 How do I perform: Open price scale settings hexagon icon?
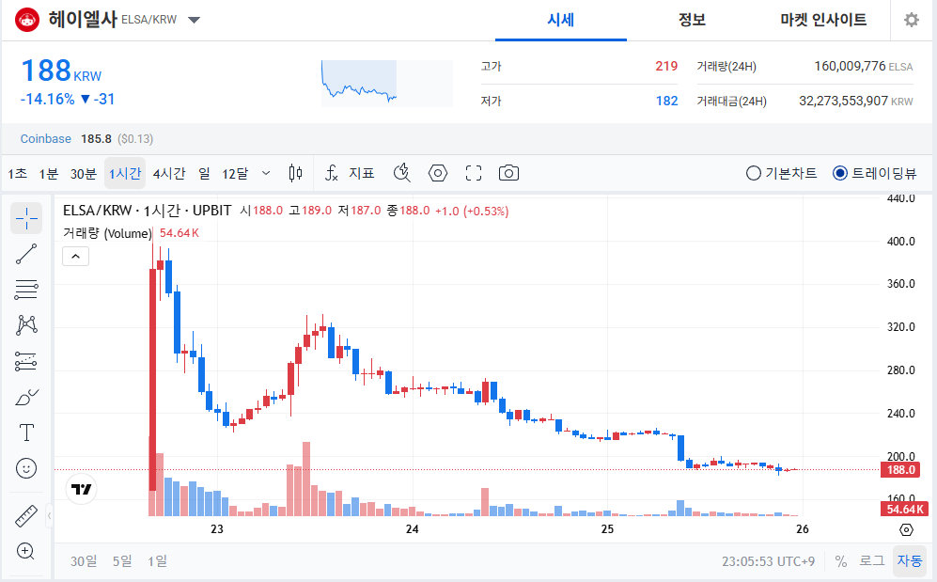pyautogui.click(x=906, y=530)
